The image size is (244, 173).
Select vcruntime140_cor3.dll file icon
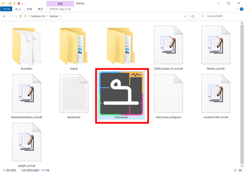(216, 93)
